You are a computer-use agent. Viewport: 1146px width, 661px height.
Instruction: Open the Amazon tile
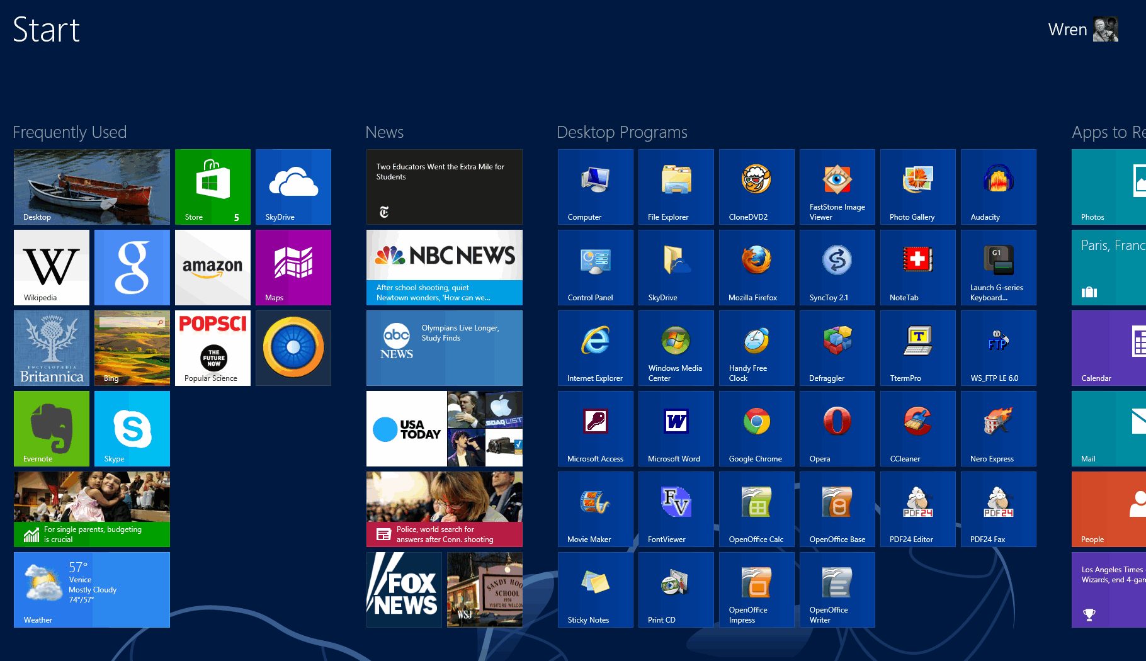[213, 268]
